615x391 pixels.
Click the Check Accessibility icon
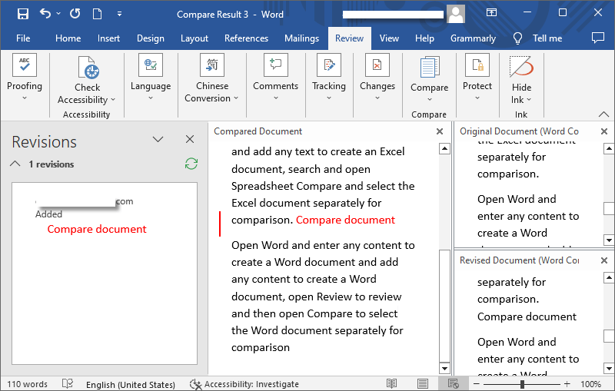click(88, 68)
